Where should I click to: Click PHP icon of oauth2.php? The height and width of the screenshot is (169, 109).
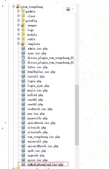(x=23, y=99)
